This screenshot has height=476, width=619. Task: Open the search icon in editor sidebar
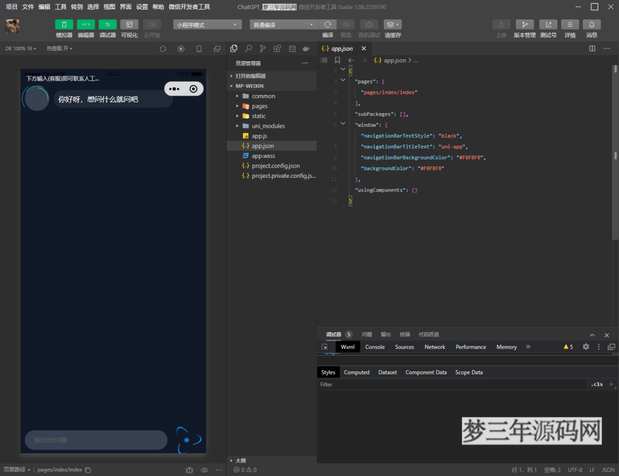[x=248, y=48]
